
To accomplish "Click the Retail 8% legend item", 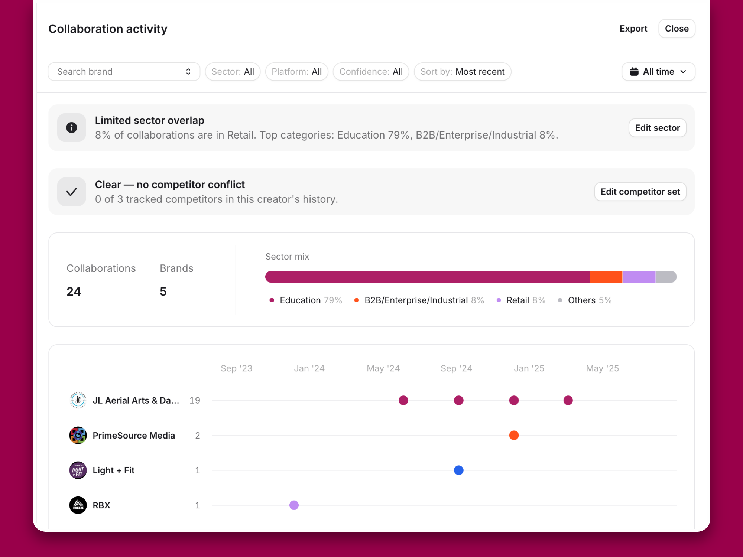I will 521,300.
